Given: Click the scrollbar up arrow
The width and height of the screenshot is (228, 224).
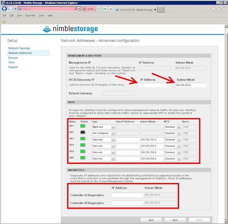Looking at the screenshot, I should 226,26.
